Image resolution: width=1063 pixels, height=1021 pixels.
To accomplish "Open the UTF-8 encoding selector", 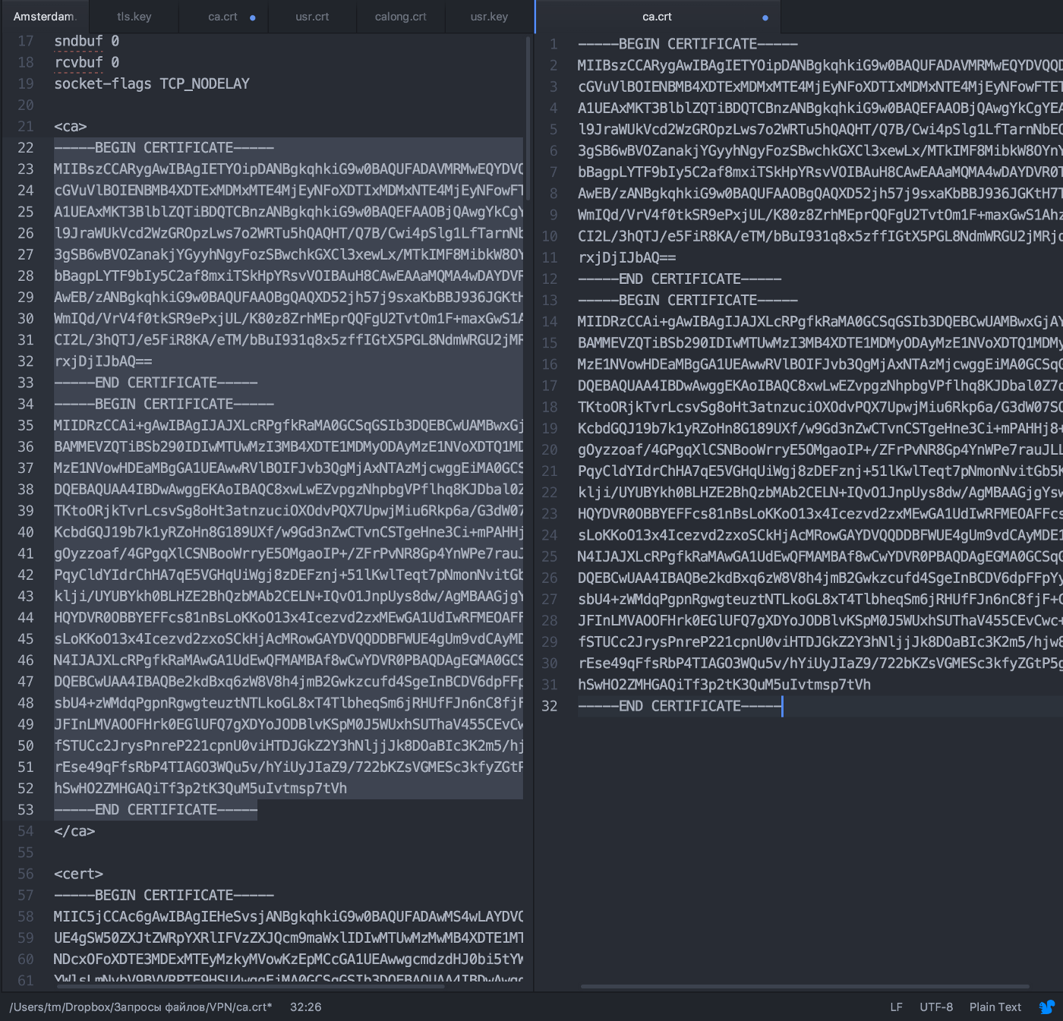I will tap(935, 1007).
